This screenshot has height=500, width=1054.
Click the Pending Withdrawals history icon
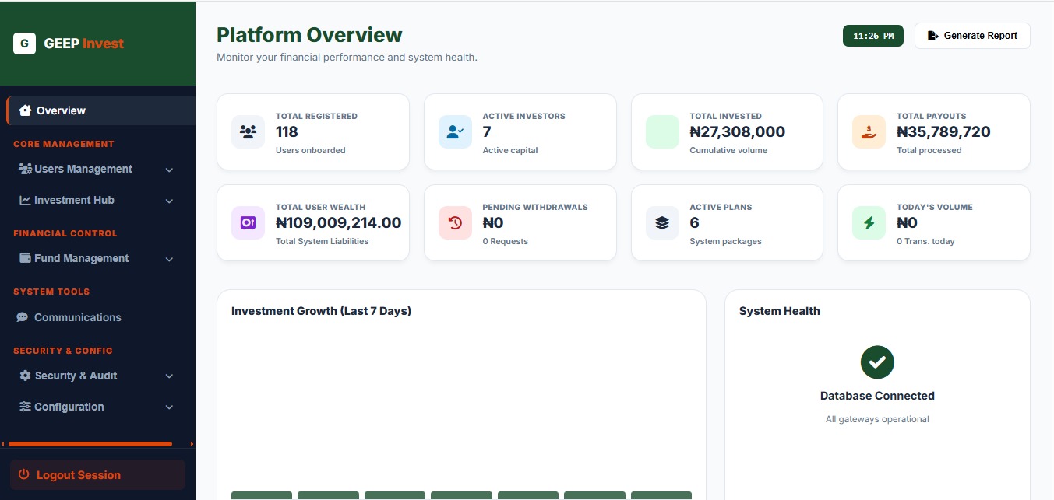coord(455,222)
